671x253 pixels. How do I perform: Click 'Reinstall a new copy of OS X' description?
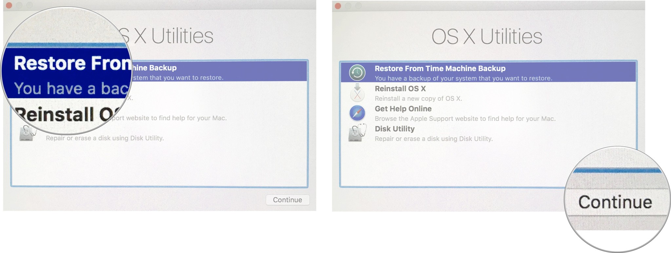pos(418,99)
